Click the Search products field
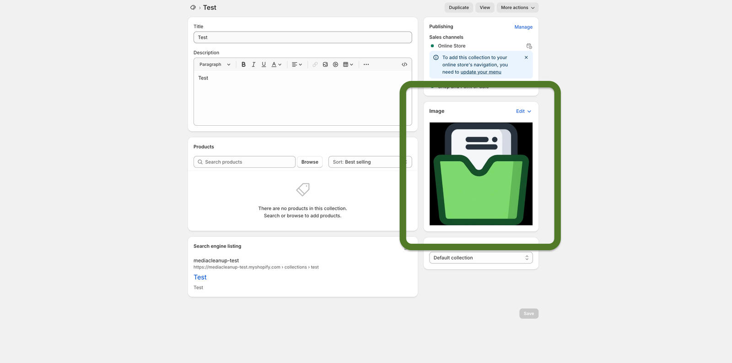This screenshot has height=363, width=732. (x=244, y=162)
